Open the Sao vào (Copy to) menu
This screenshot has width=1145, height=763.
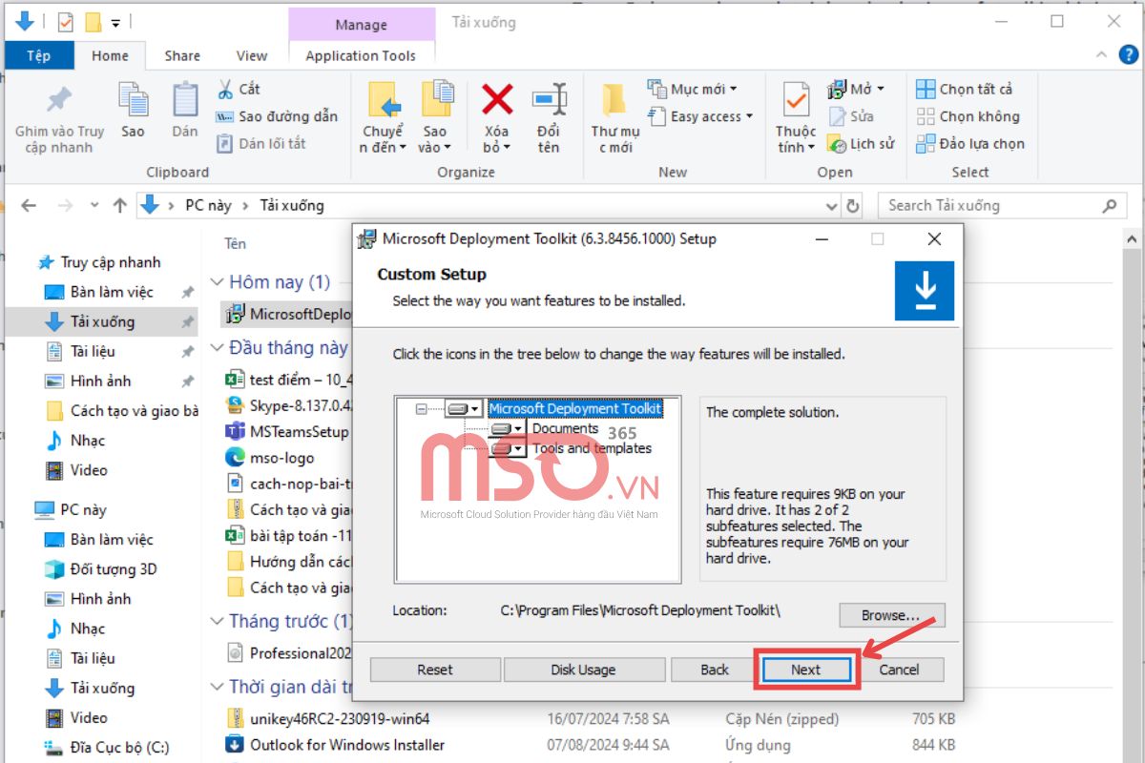pos(435,117)
